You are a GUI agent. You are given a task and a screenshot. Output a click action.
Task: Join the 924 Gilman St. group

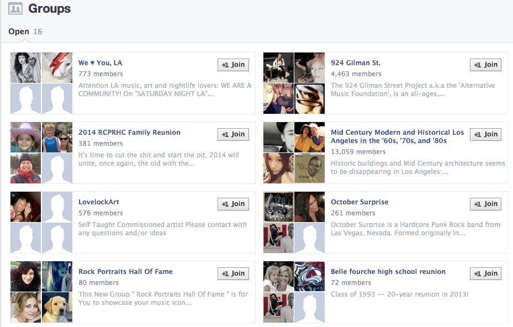tap(485, 65)
